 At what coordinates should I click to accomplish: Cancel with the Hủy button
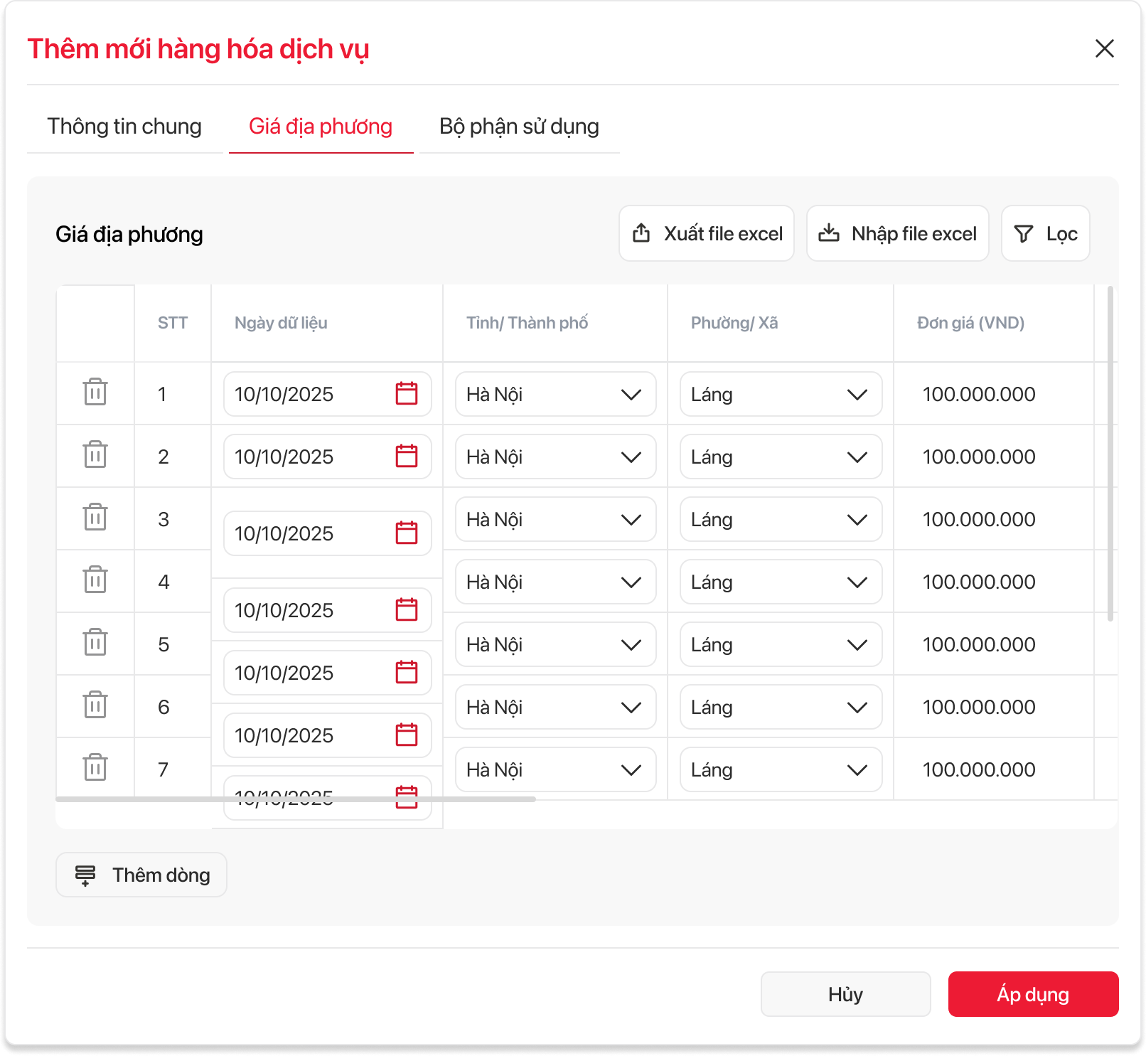[845, 994]
